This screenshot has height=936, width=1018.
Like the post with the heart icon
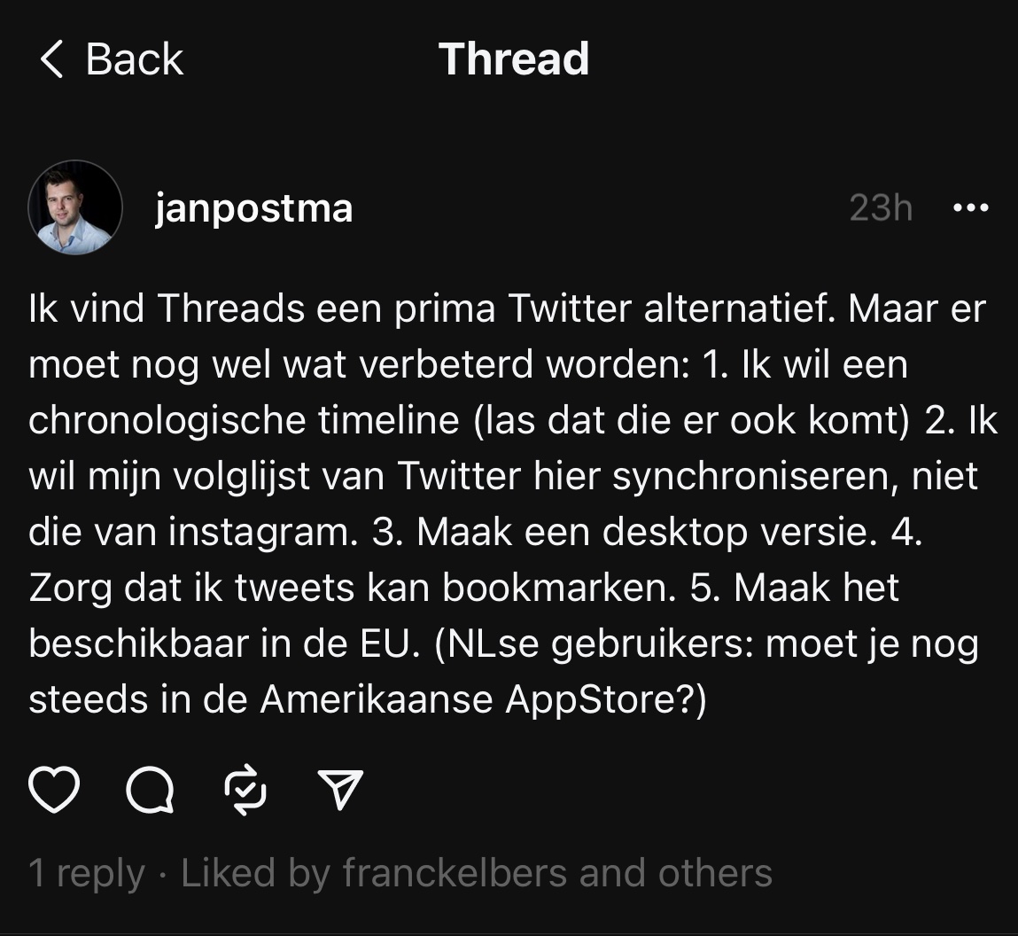tap(55, 789)
